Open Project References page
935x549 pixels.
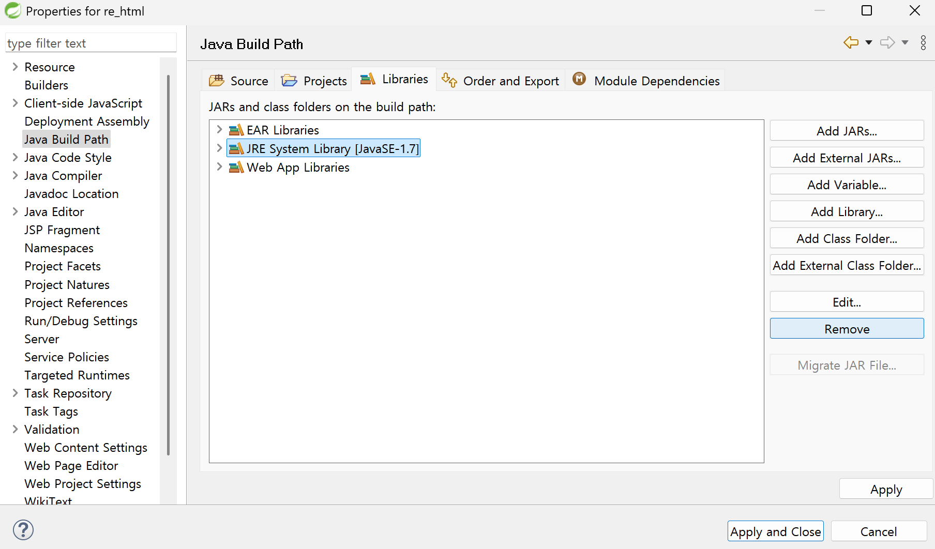pyautogui.click(x=76, y=302)
